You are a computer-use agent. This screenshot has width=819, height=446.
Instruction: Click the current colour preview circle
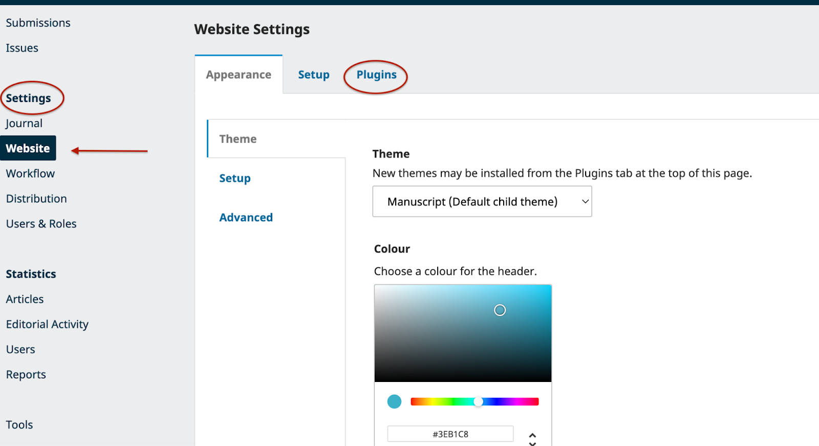point(394,401)
